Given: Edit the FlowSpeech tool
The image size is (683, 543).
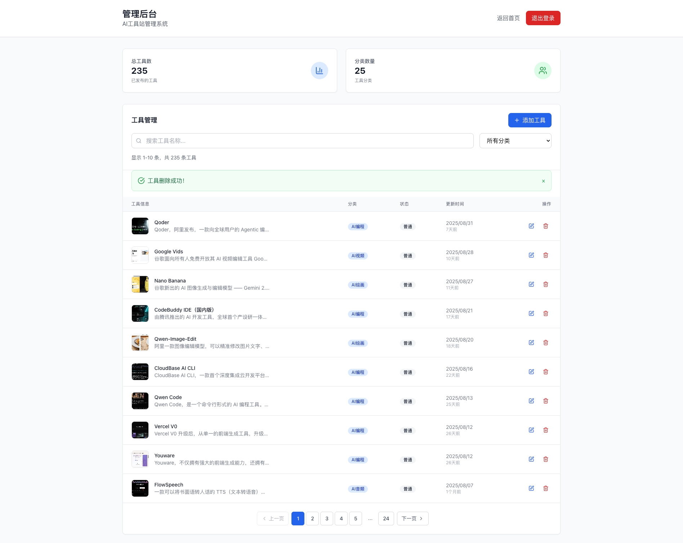Looking at the screenshot, I should 531,488.
